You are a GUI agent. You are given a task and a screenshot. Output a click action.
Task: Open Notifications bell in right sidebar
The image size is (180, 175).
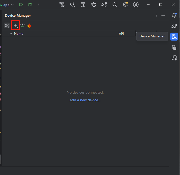click(174, 15)
